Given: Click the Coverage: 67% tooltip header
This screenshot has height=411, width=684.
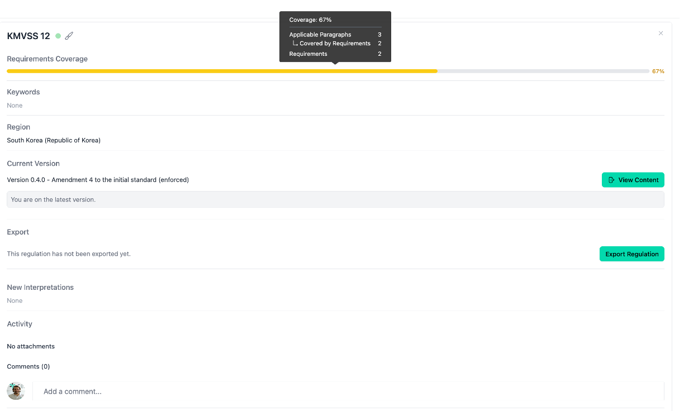Looking at the screenshot, I should pos(311,20).
